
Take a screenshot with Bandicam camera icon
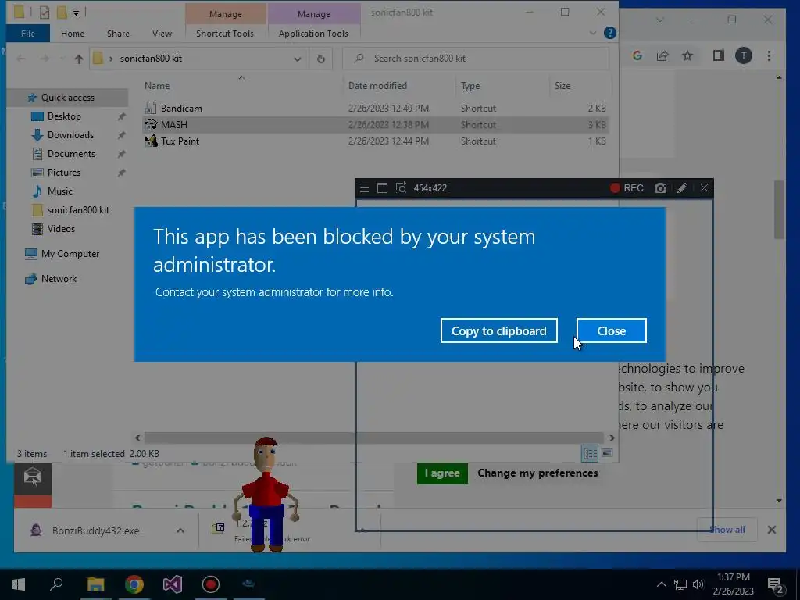tap(660, 188)
